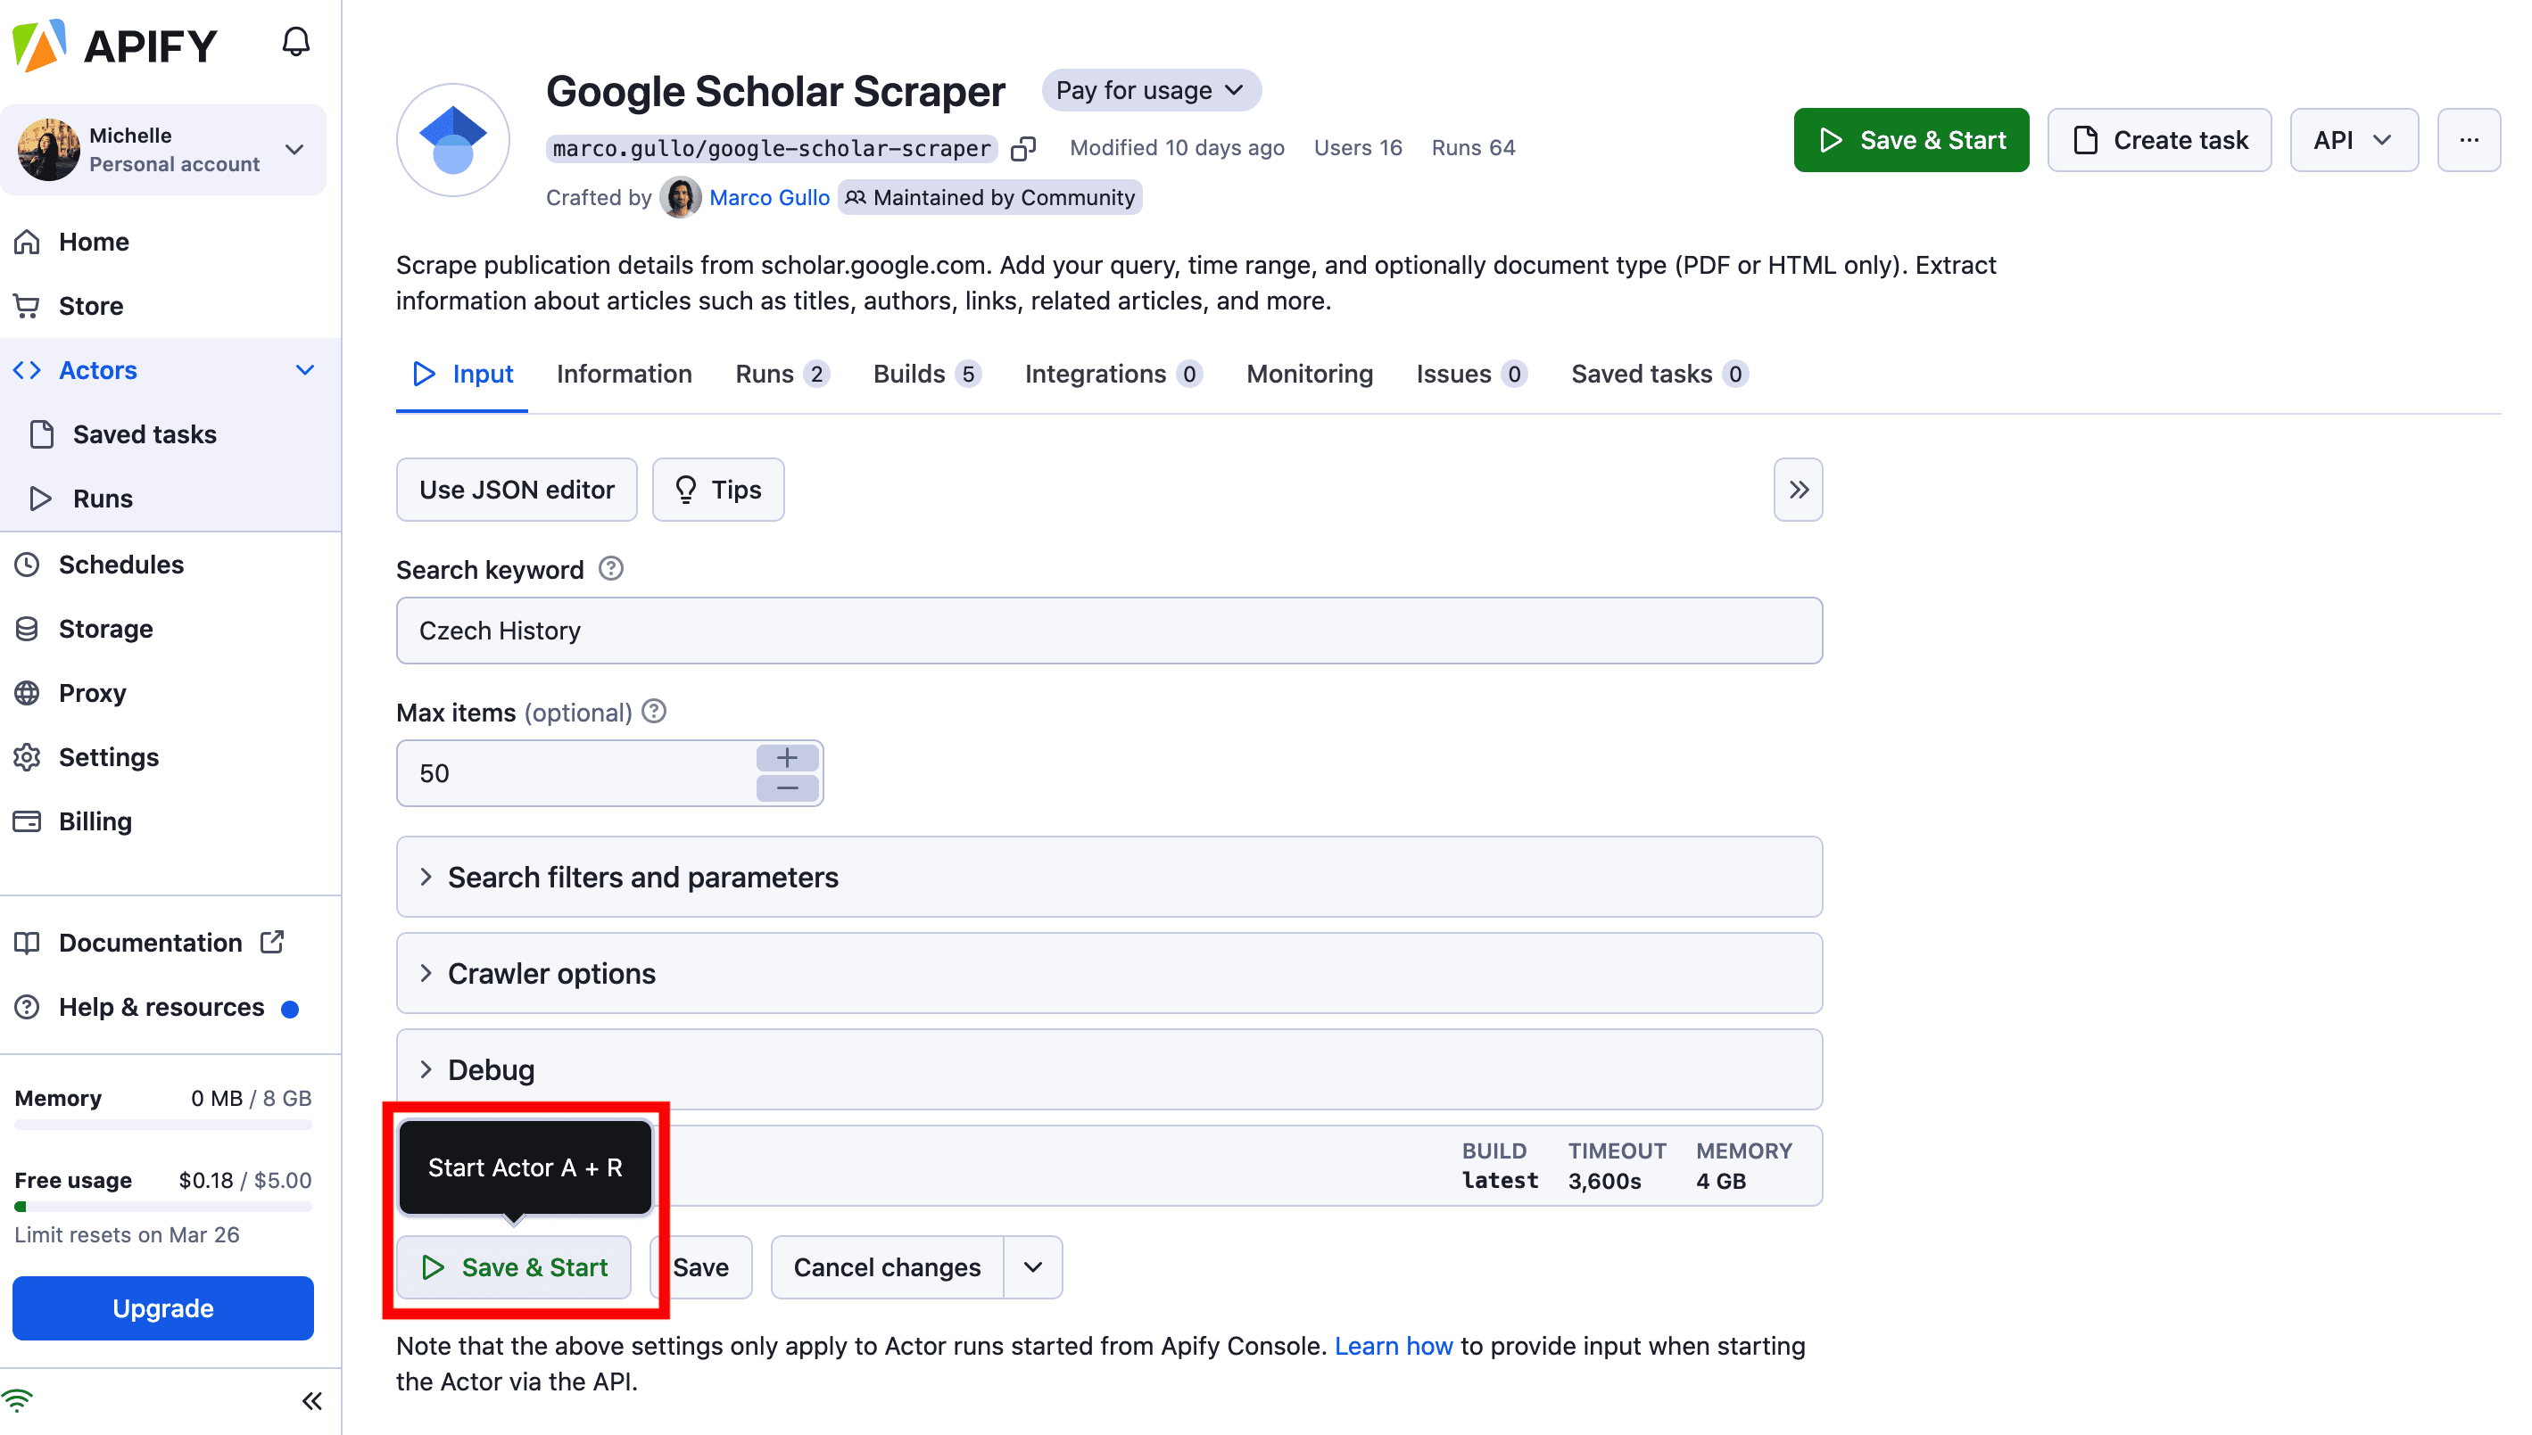This screenshot has height=1435, width=2532.
Task: Open the Proxy section from sidebar
Action: [x=94, y=692]
